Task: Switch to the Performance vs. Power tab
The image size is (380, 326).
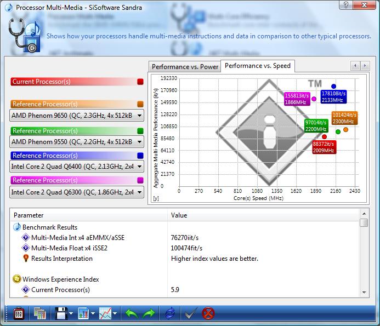Action: [x=185, y=67]
